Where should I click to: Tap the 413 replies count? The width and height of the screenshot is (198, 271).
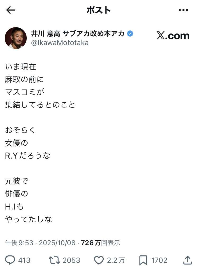[x=24, y=260]
